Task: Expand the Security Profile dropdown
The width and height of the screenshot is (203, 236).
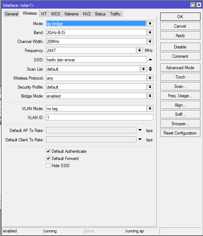Action: pyautogui.click(x=150, y=87)
